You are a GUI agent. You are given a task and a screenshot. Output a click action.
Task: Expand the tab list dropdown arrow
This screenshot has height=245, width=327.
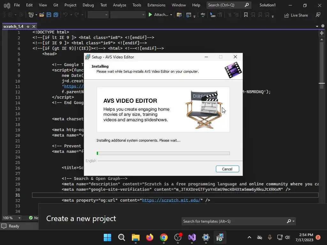pyautogui.click(x=317, y=26)
